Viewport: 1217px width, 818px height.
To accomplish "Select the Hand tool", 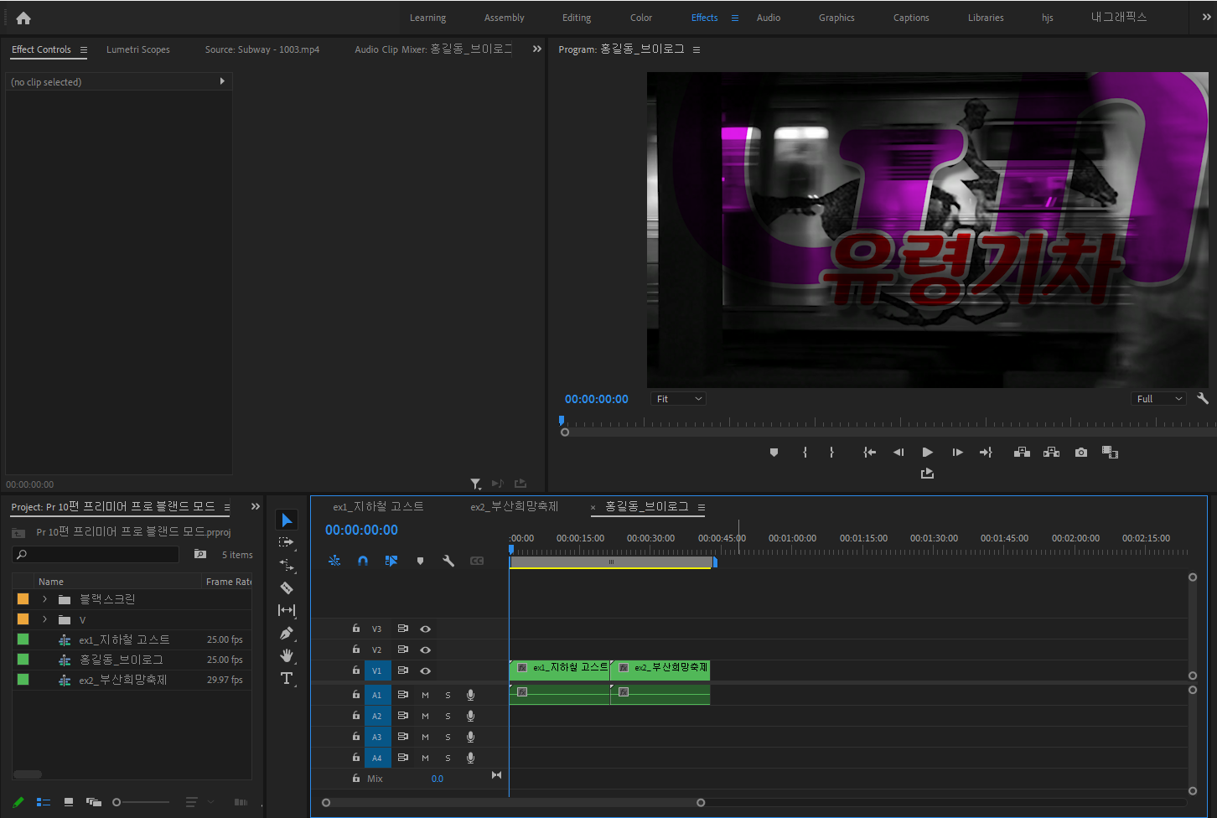I will pos(287,655).
